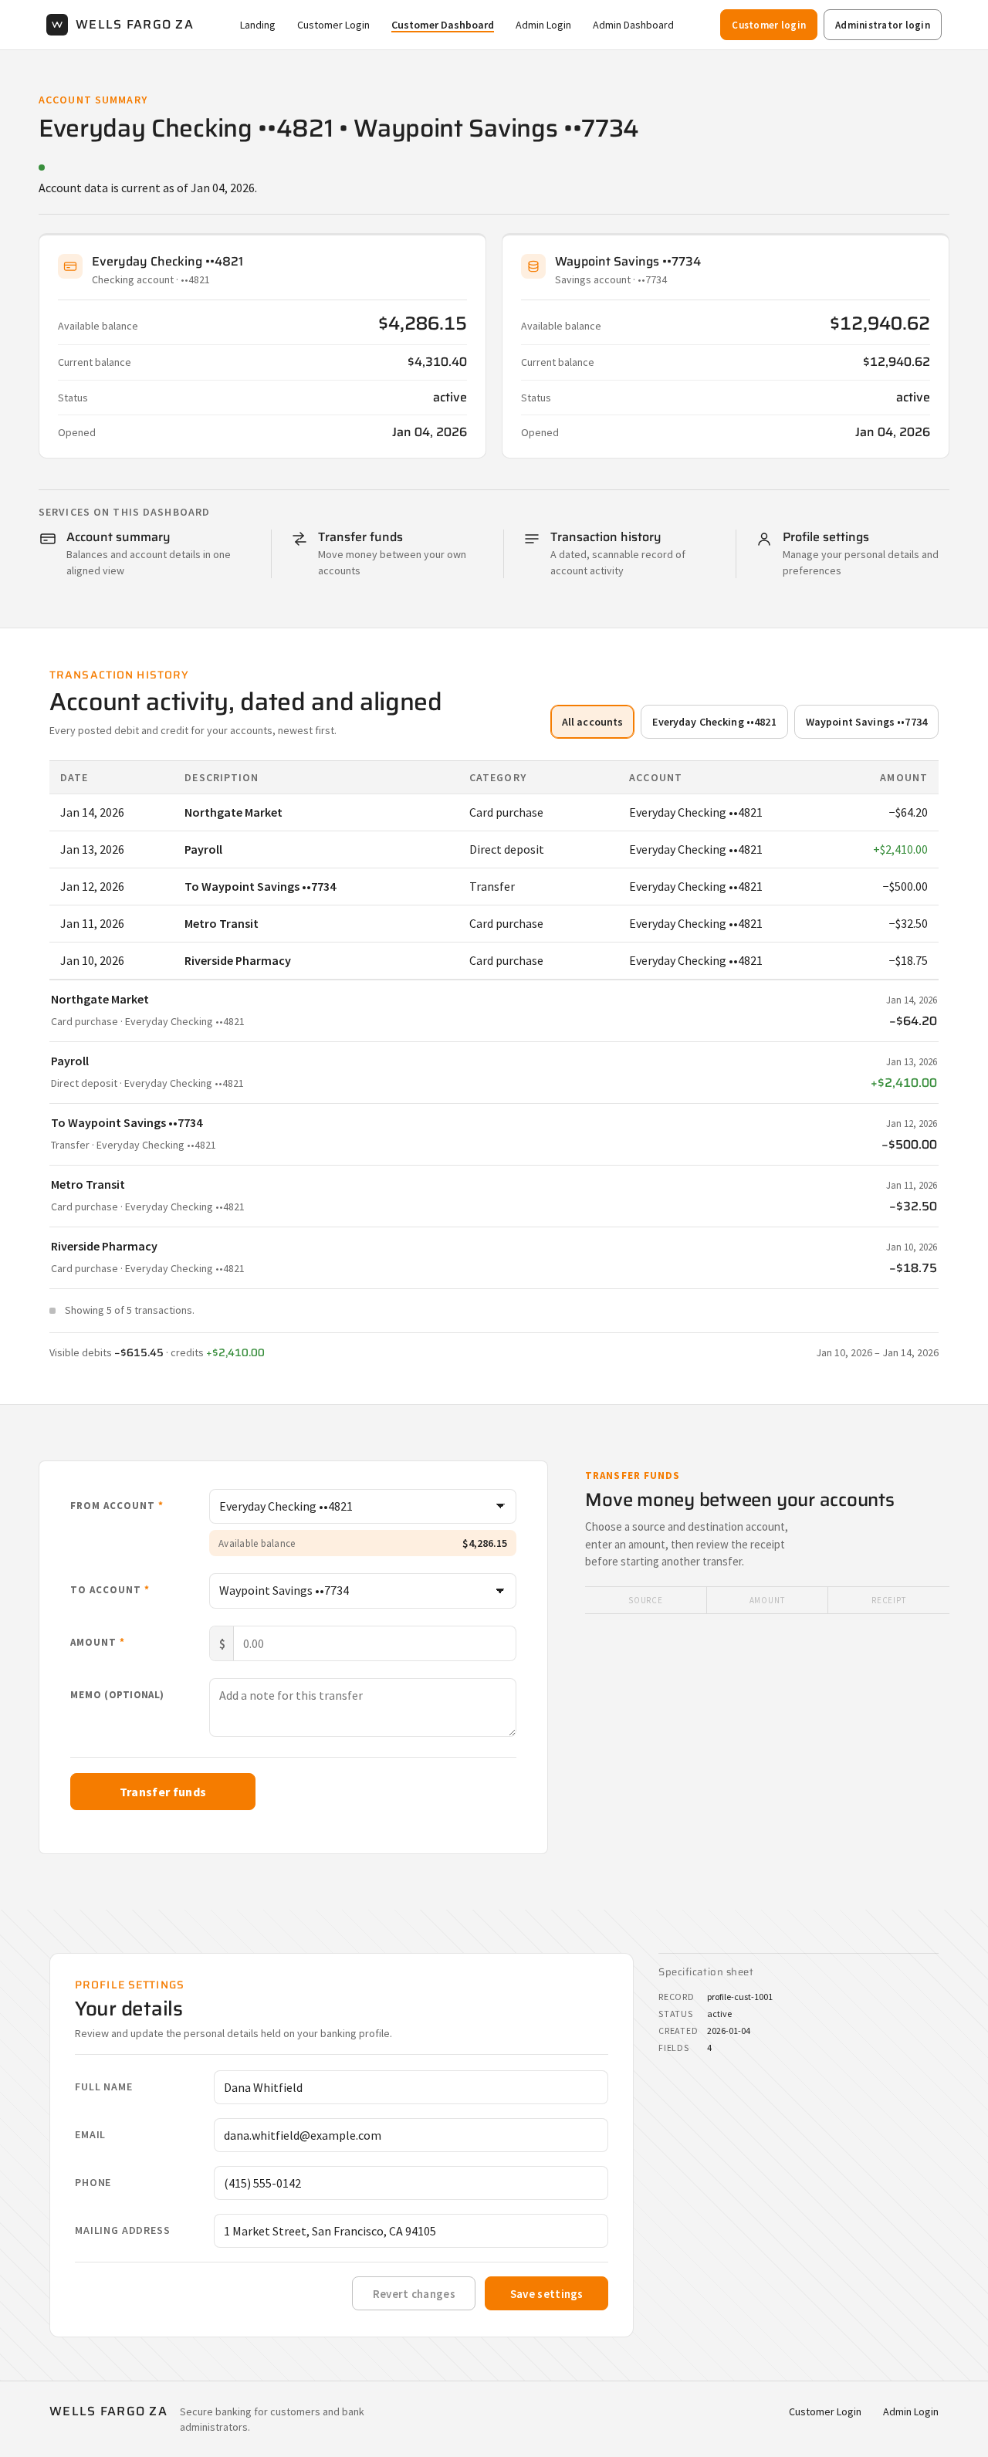Click the Profile settings person icon

click(x=764, y=539)
